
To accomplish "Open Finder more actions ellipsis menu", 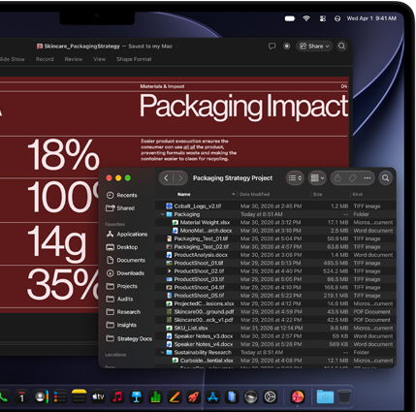I will [368, 178].
